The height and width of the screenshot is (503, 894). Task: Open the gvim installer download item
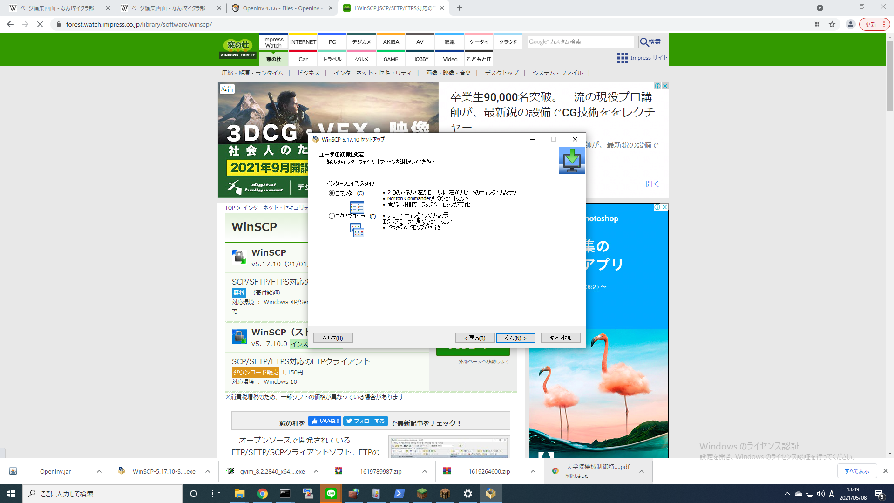pyautogui.click(x=272, y=471)
